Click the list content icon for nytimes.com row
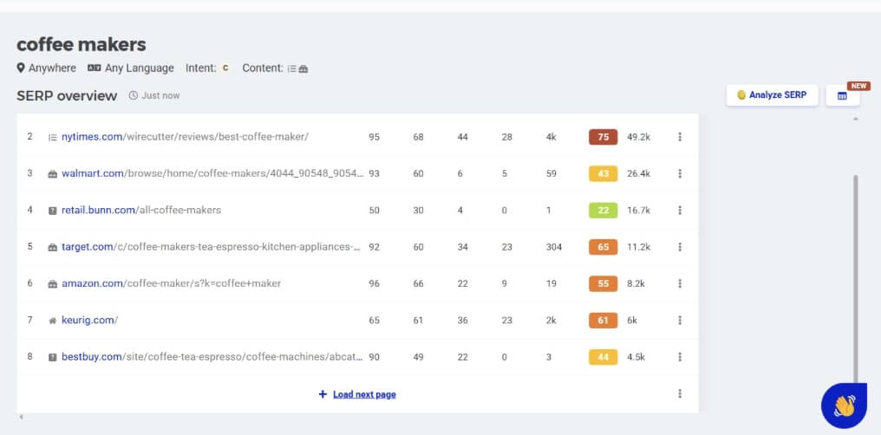 tap(52, 137)
